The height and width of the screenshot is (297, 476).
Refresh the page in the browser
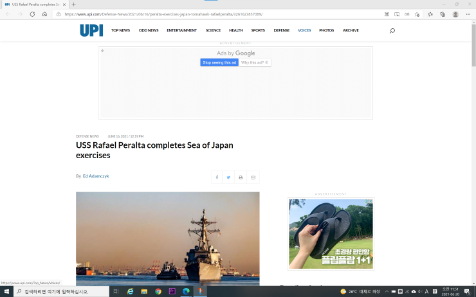32,14
